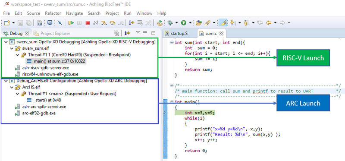Click the Suspend pause icon
Viewport: 345px width, 161px height.
(79, 23)
